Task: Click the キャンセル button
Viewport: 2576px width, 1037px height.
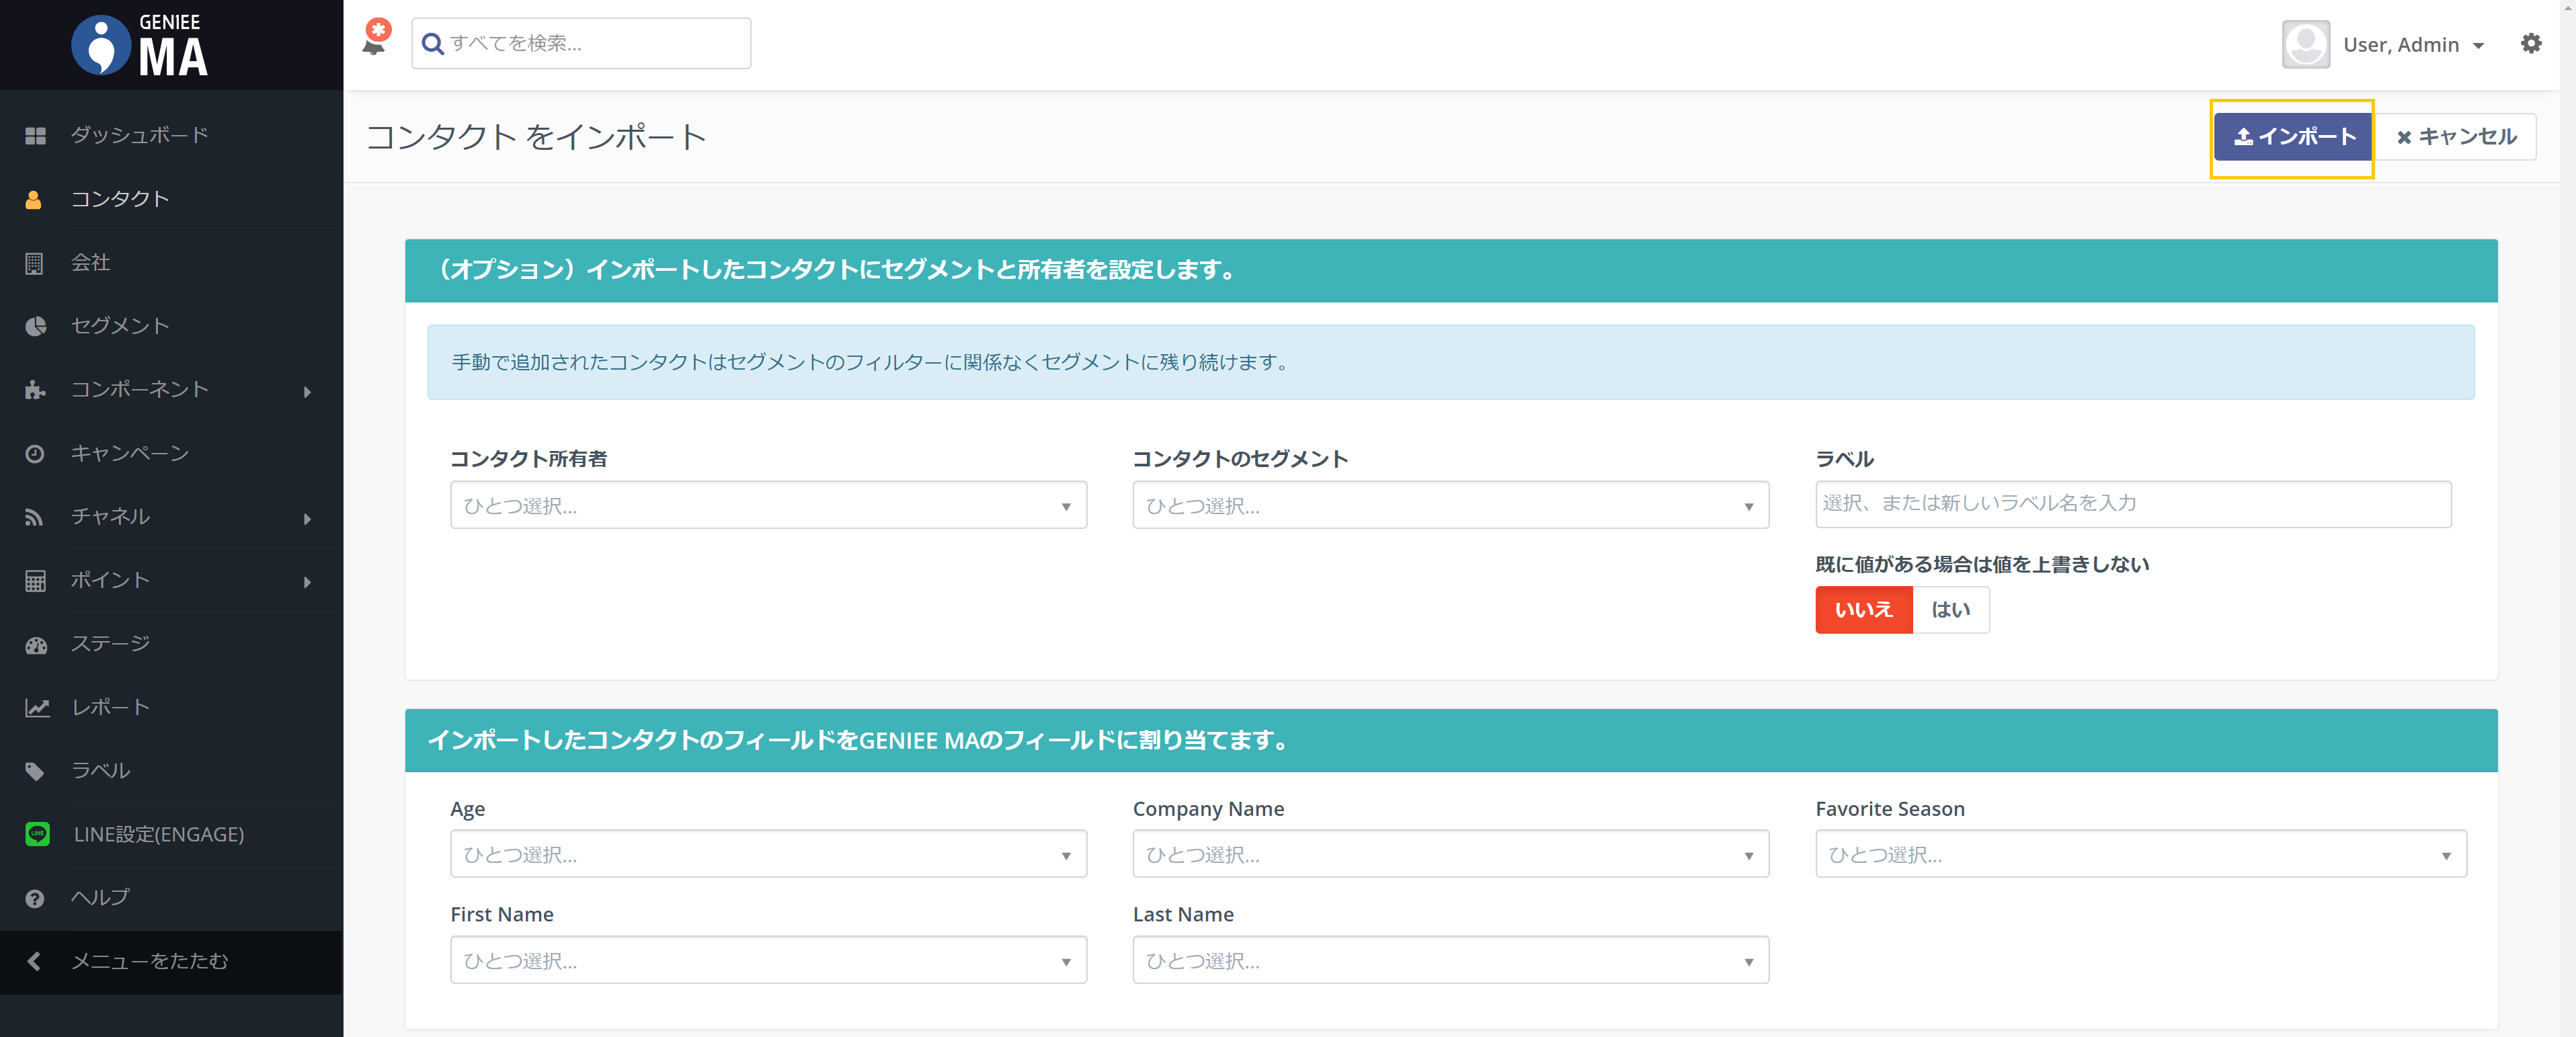Action: (x=2456, y=137)
